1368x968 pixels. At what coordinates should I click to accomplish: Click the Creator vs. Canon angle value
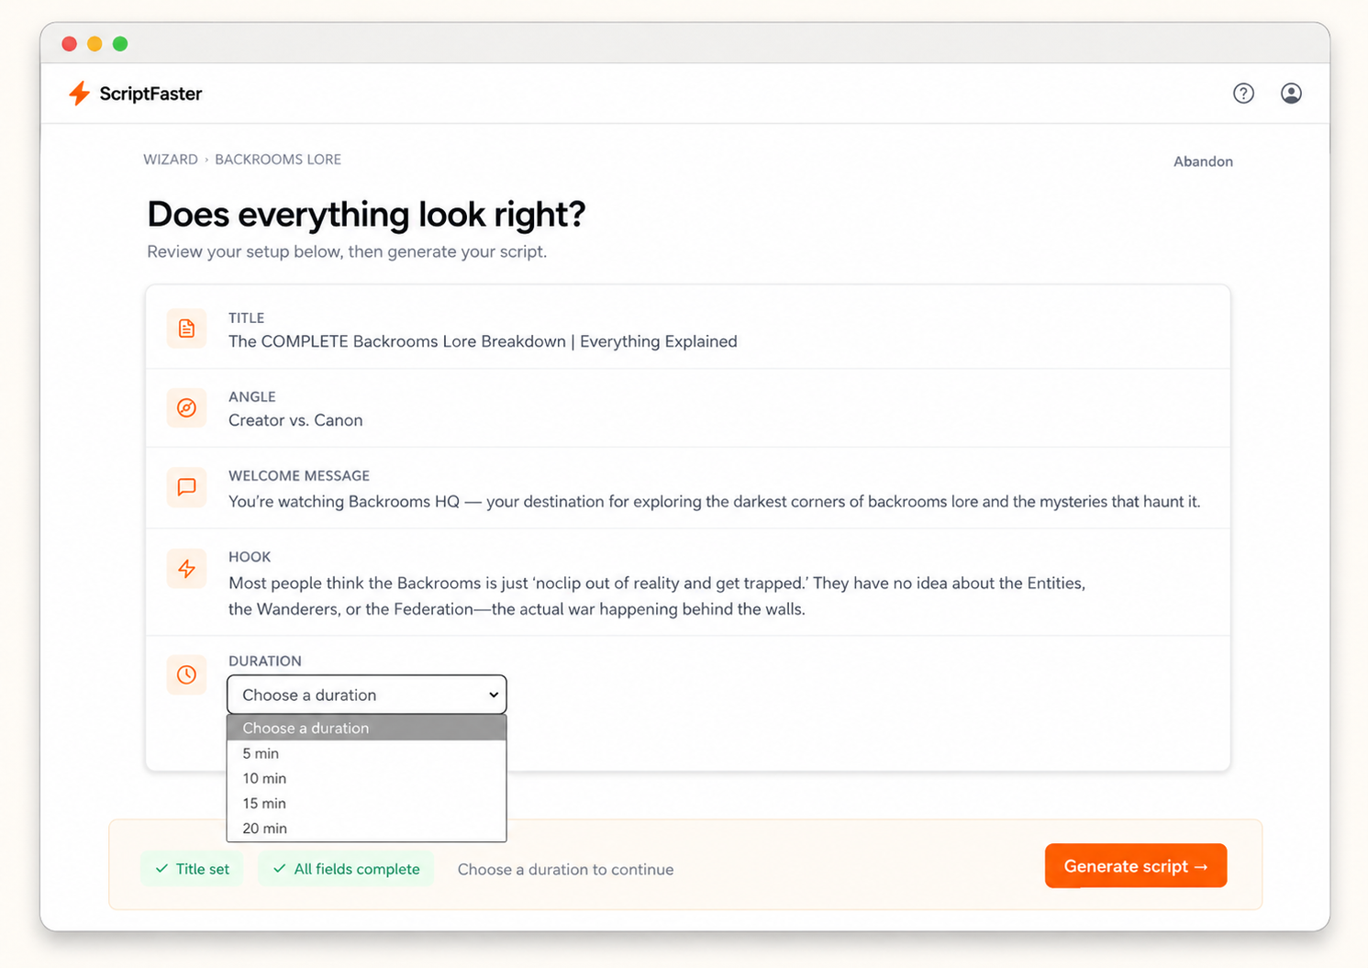(x=295, y=420)
